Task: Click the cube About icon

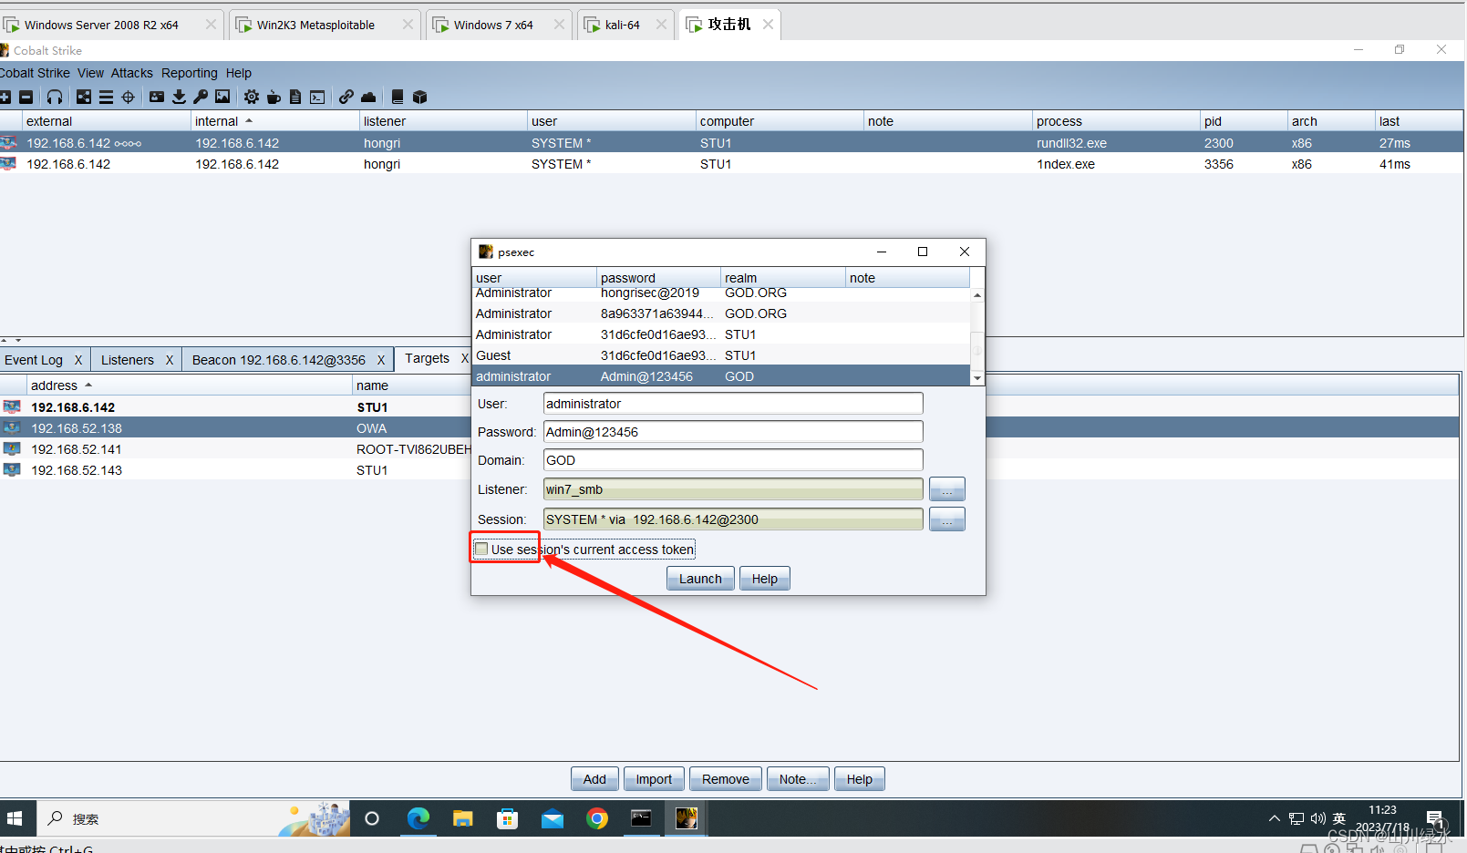Action: (x=419, y=97)
